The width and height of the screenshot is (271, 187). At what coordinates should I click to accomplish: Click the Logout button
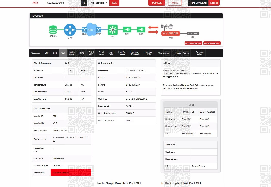coord(214,3)
